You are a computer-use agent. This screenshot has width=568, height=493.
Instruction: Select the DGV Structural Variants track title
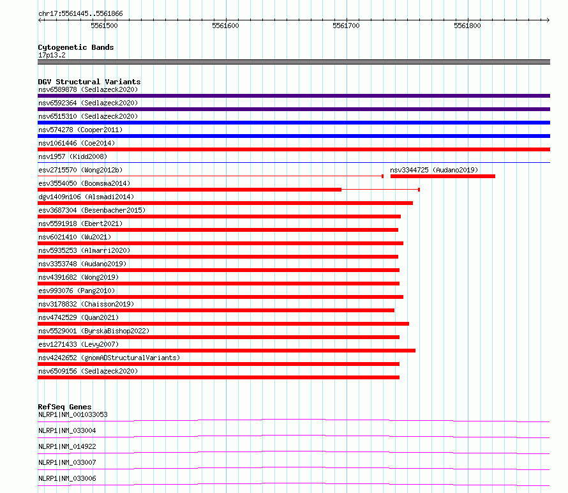[89, 82]
